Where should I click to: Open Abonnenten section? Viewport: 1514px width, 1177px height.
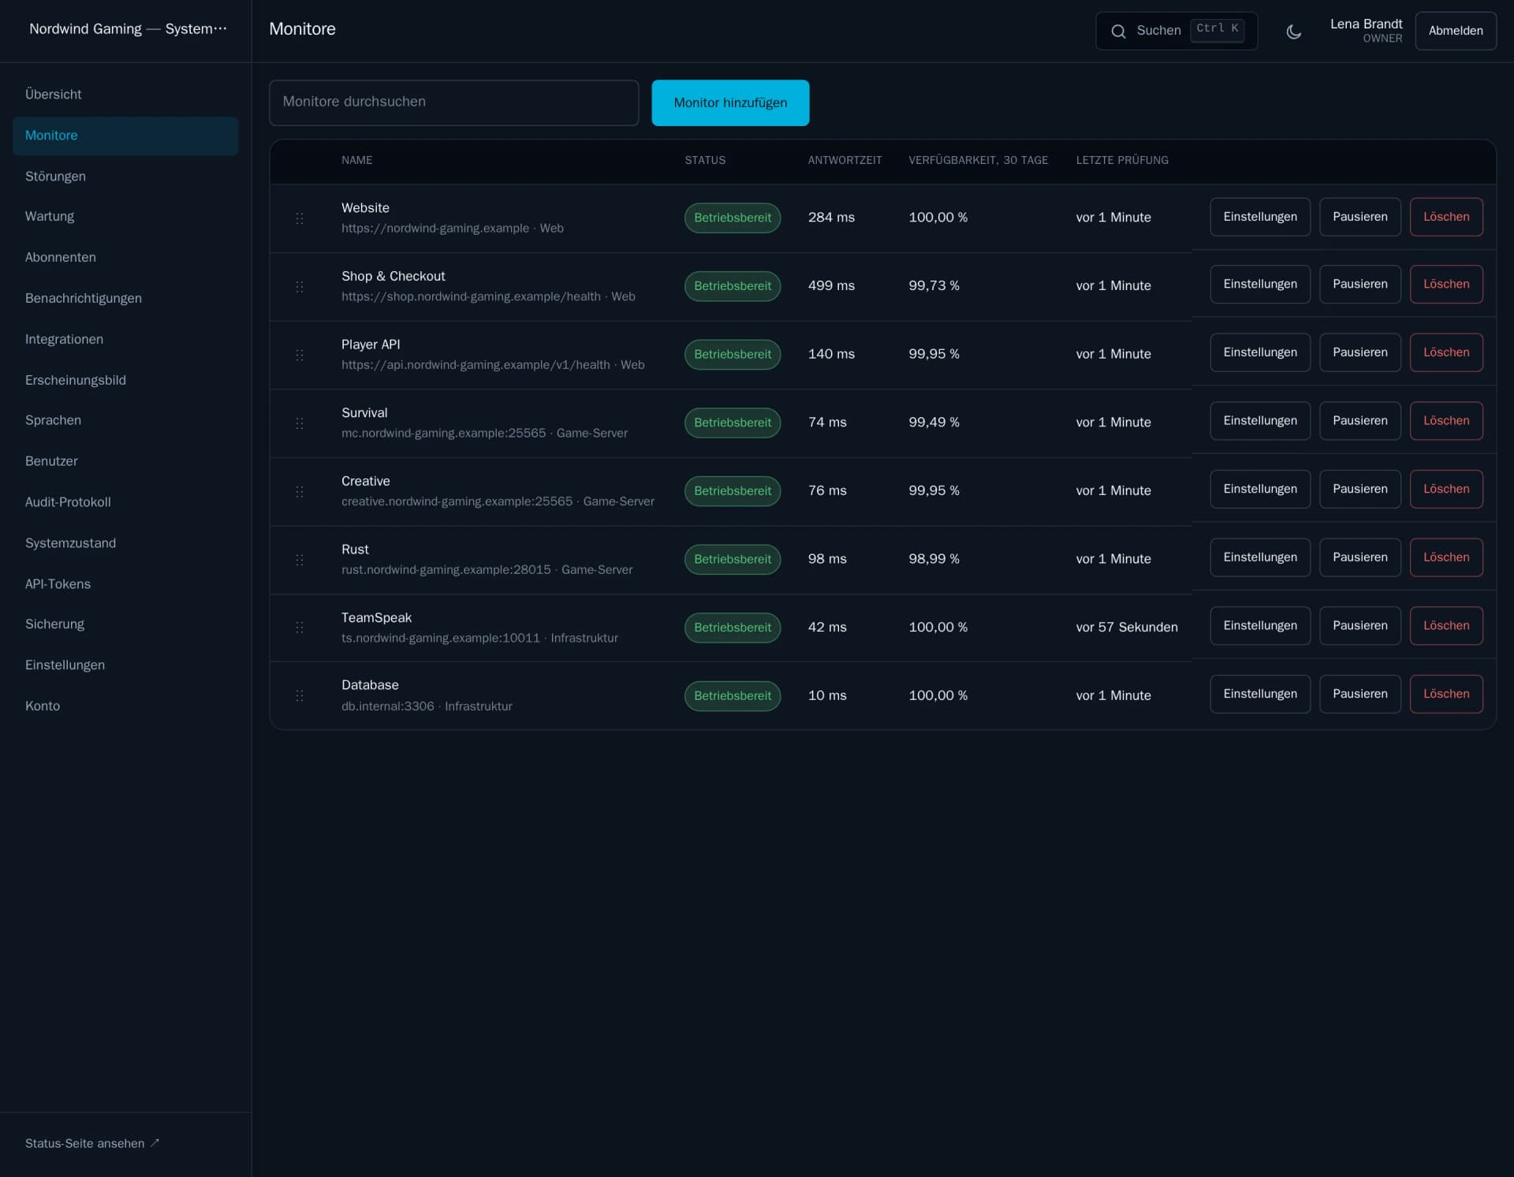[125, 257]
